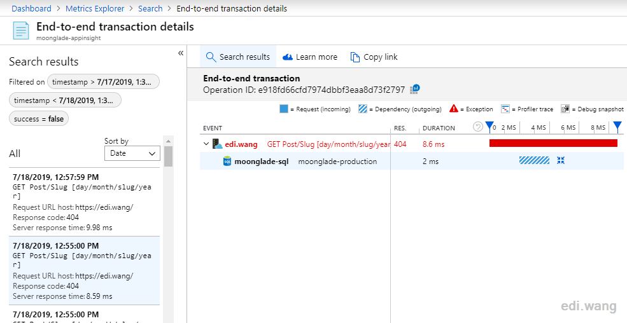Collapse the search results panel
This screenshot has height=323, width=627.
(181, 53)
